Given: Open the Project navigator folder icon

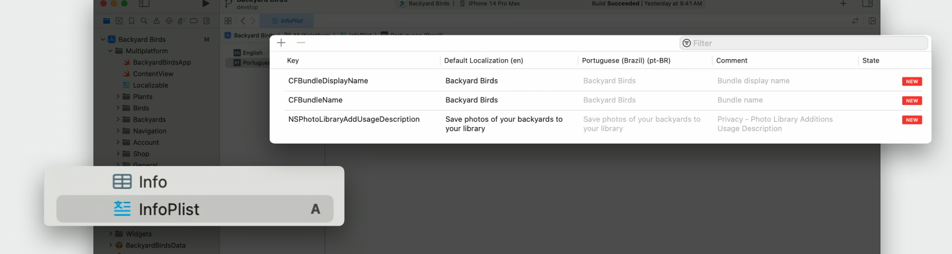Looking at the screenshot, I should (106, 21).
